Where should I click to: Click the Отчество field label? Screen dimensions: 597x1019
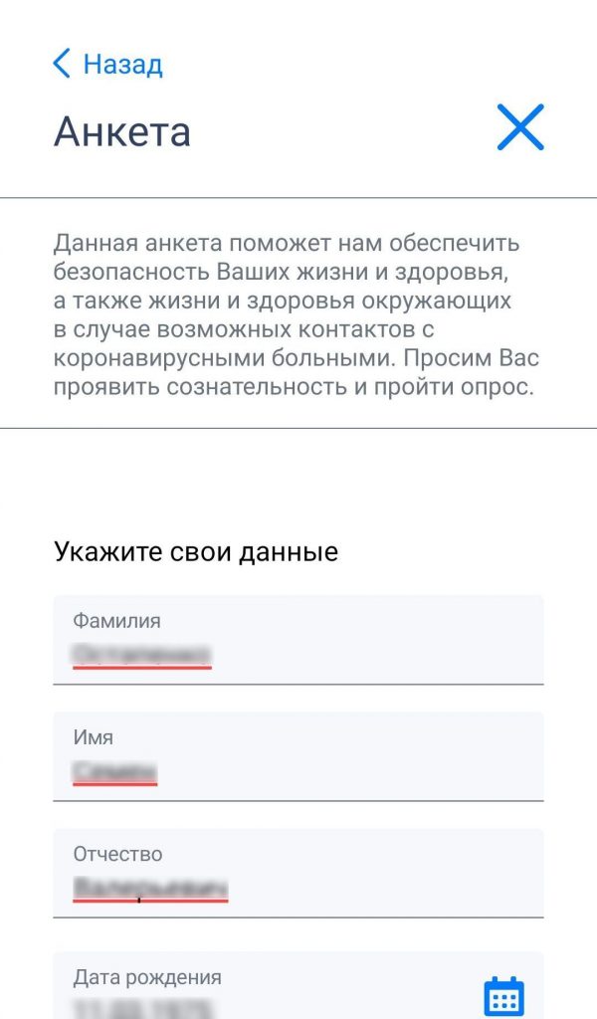pos(117,854)
